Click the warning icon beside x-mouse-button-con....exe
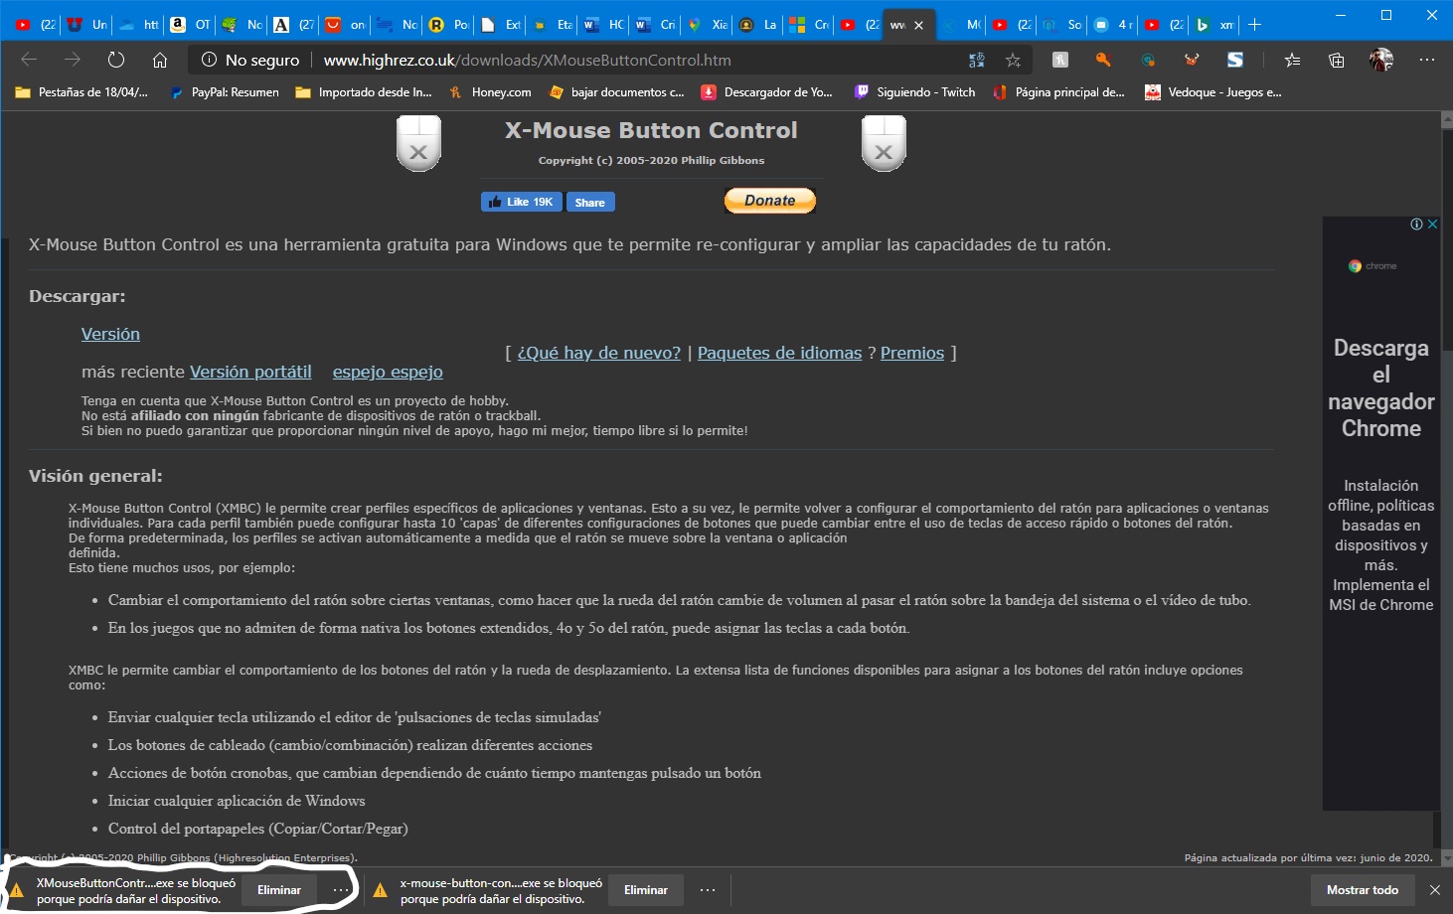This screenshot has width=1453, height=914. click(380, 890)
